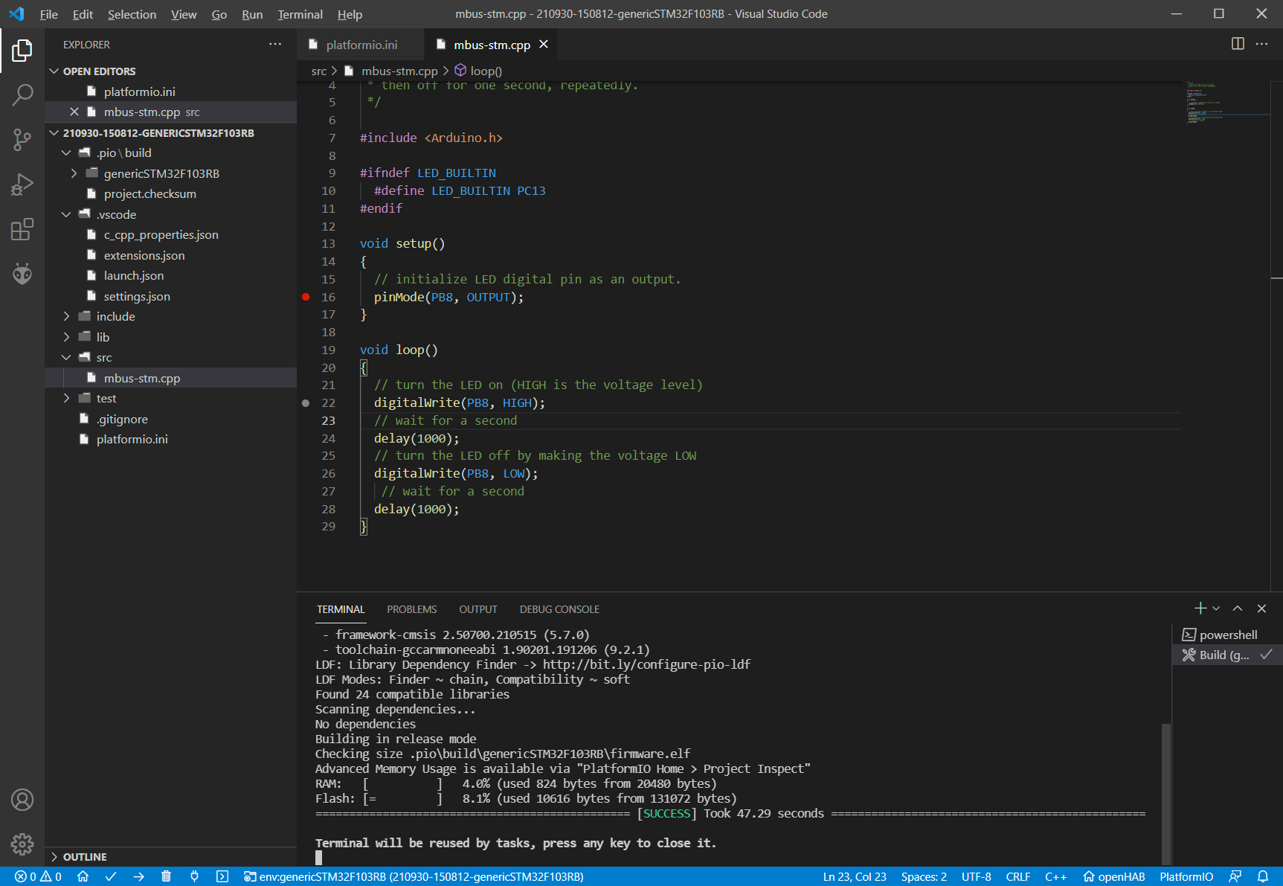Click PlatformIO Clean trash icon in status bar
The width and height of the screenshot is (1283, 886).
[167, 876]
